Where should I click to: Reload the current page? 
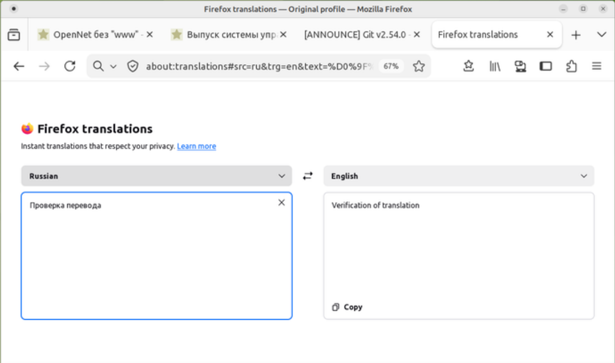[69, 66]
